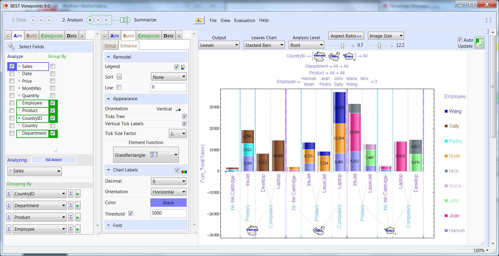The height and width of the screenshot is (256, 499).
Task: Click the green play arrow for CountryID grouping
Action: (x=78, y=194)
